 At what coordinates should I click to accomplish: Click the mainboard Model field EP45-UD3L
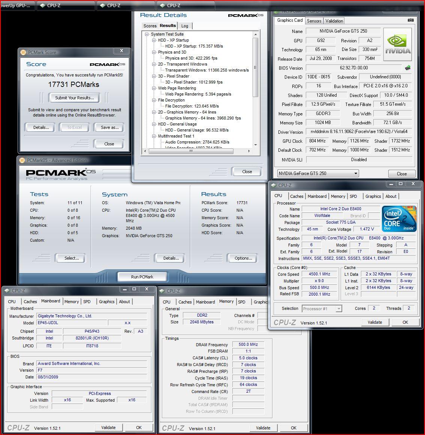point(71,323)
